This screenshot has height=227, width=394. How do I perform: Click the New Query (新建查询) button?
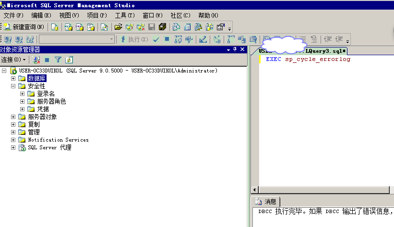click(x=24, y=27)
